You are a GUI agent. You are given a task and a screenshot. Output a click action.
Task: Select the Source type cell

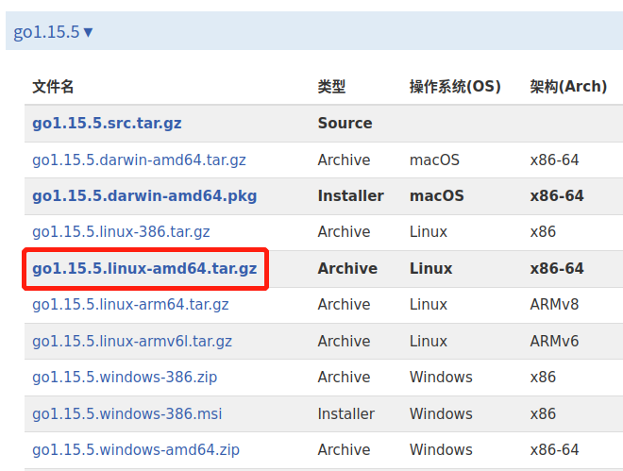click(345, 124)
